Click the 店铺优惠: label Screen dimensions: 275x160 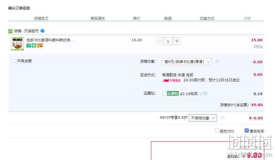click(148, 61)
